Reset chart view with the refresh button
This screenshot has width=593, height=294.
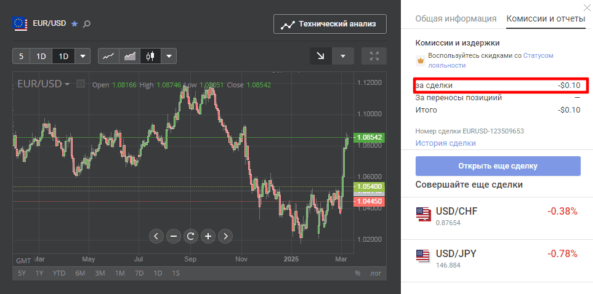click(x=191, y=236)
